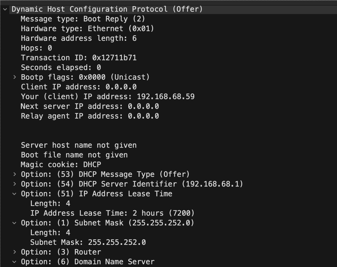The width and height of the screenshot is (337, 267).
Task: Expand the Bootp flags field
Action: click(x=14, y=77)
